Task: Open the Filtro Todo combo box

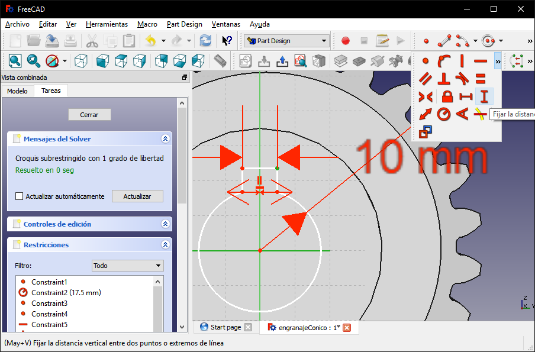Action: pos(128,266)
